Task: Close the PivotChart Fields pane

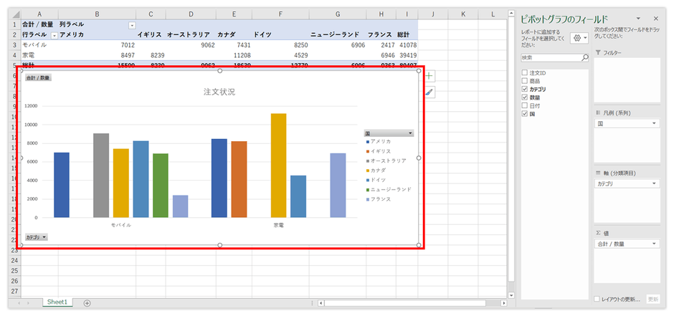Action: [655, 18]
